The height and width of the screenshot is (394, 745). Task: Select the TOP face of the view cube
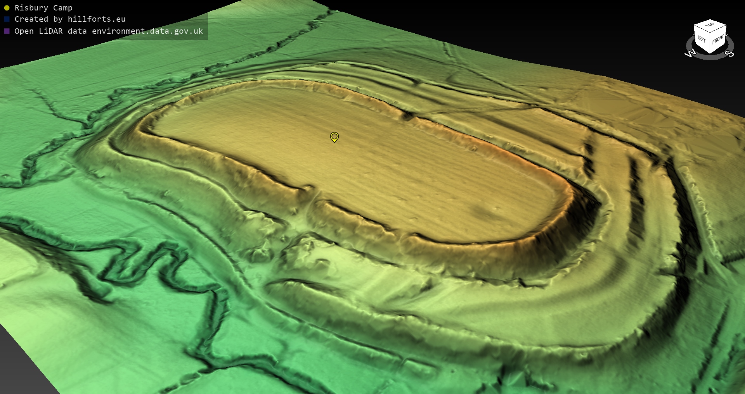pyautogui.click(x=710, y=25)
